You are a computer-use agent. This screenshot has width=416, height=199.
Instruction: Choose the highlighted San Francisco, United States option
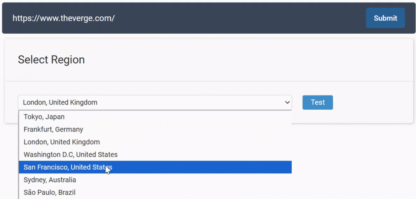point(68,167)
